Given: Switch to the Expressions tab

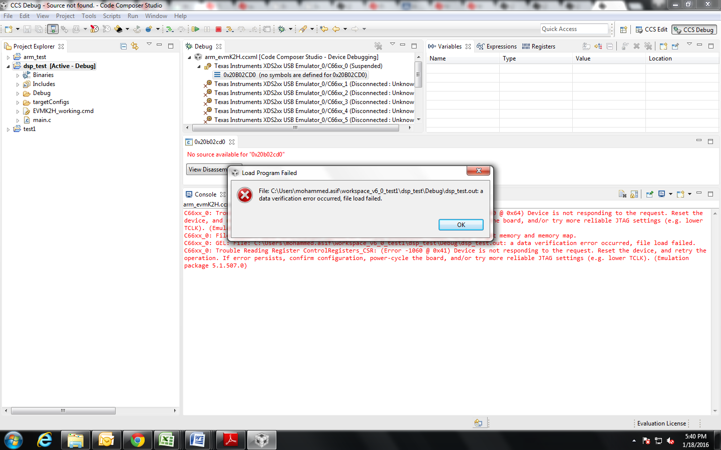Looking at the screenshot, I should point(497,46).
